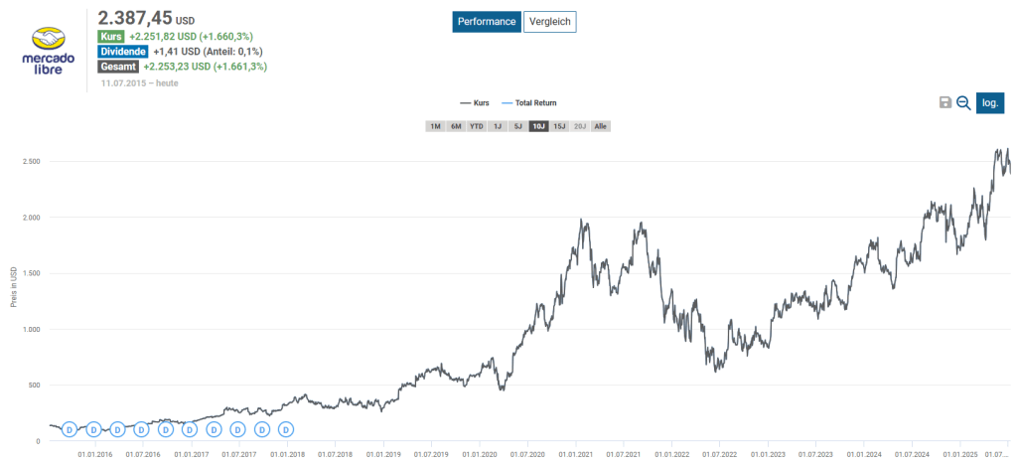The width and height of the screenshot is (1017, 465).
Task: Click the green Kurs label
Action: [111, 37]
